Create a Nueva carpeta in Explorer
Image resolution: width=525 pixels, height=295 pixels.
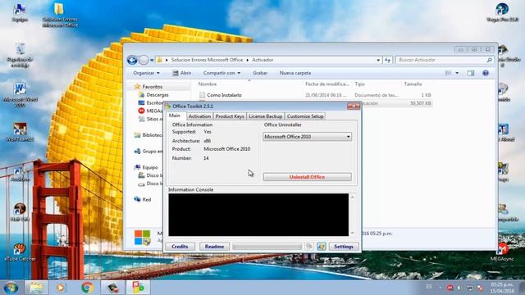click(x=295, y=73)
